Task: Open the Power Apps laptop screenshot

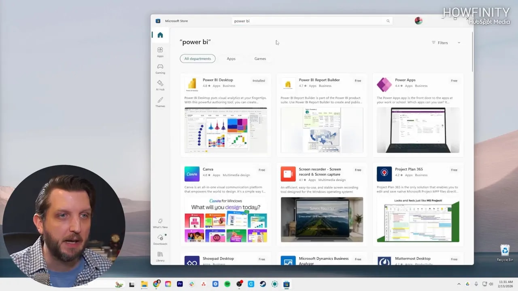Action: pyautogui.click(x=418, y=130)
